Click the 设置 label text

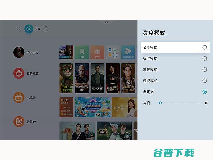(37, 29)
